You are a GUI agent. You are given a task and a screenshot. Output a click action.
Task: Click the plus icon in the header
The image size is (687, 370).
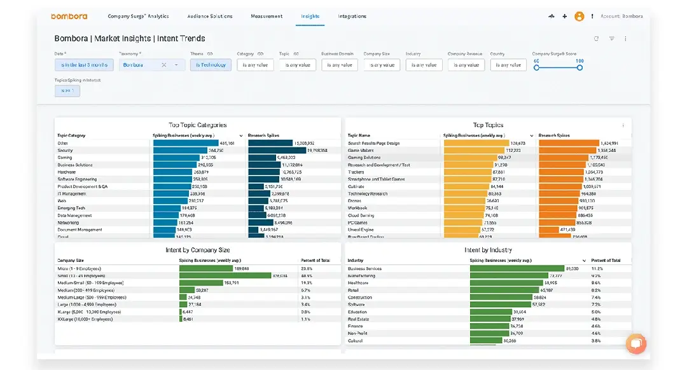click(564, 16)
